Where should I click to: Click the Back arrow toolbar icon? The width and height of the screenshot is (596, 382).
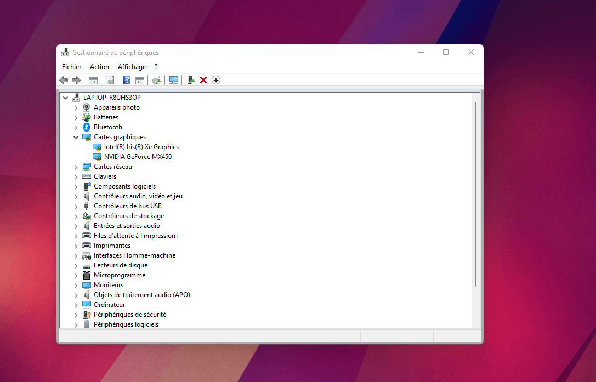[x=64, y=80]
